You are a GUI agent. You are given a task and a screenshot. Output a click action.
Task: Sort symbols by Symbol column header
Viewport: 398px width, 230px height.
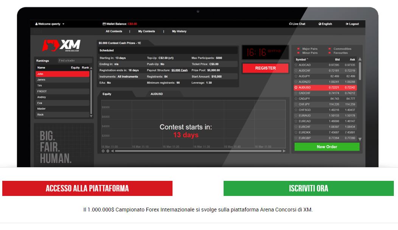[302, 59]
